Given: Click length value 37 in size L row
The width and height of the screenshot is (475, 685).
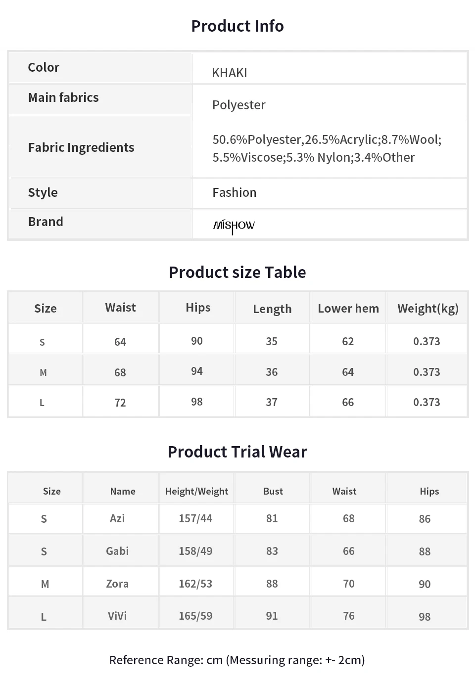Looking at the screenshot, I should pos(272,402).
